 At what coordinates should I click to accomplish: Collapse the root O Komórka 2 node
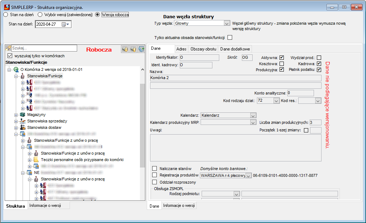pyautogui.click(x=9, y=69)
